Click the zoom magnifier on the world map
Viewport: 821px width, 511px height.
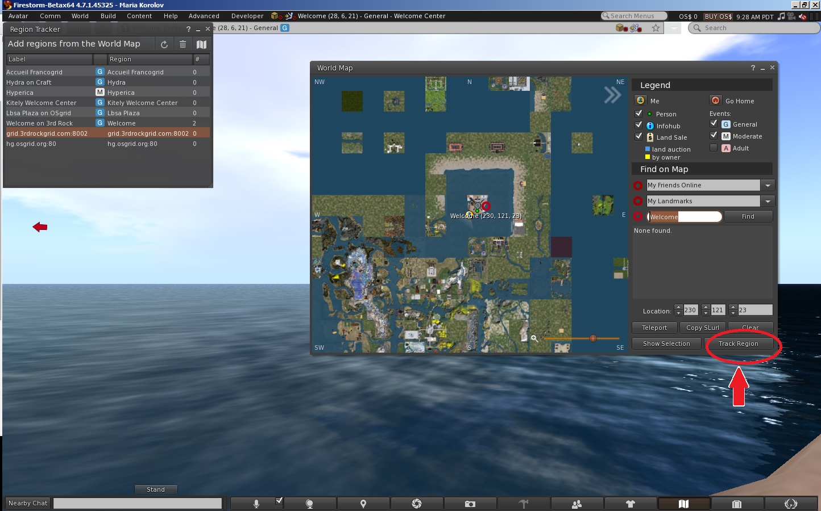534,338
